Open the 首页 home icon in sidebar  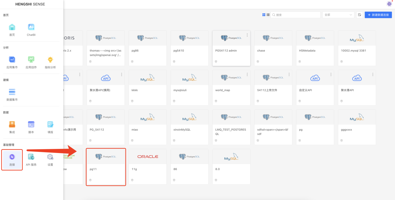click(12, 27)
